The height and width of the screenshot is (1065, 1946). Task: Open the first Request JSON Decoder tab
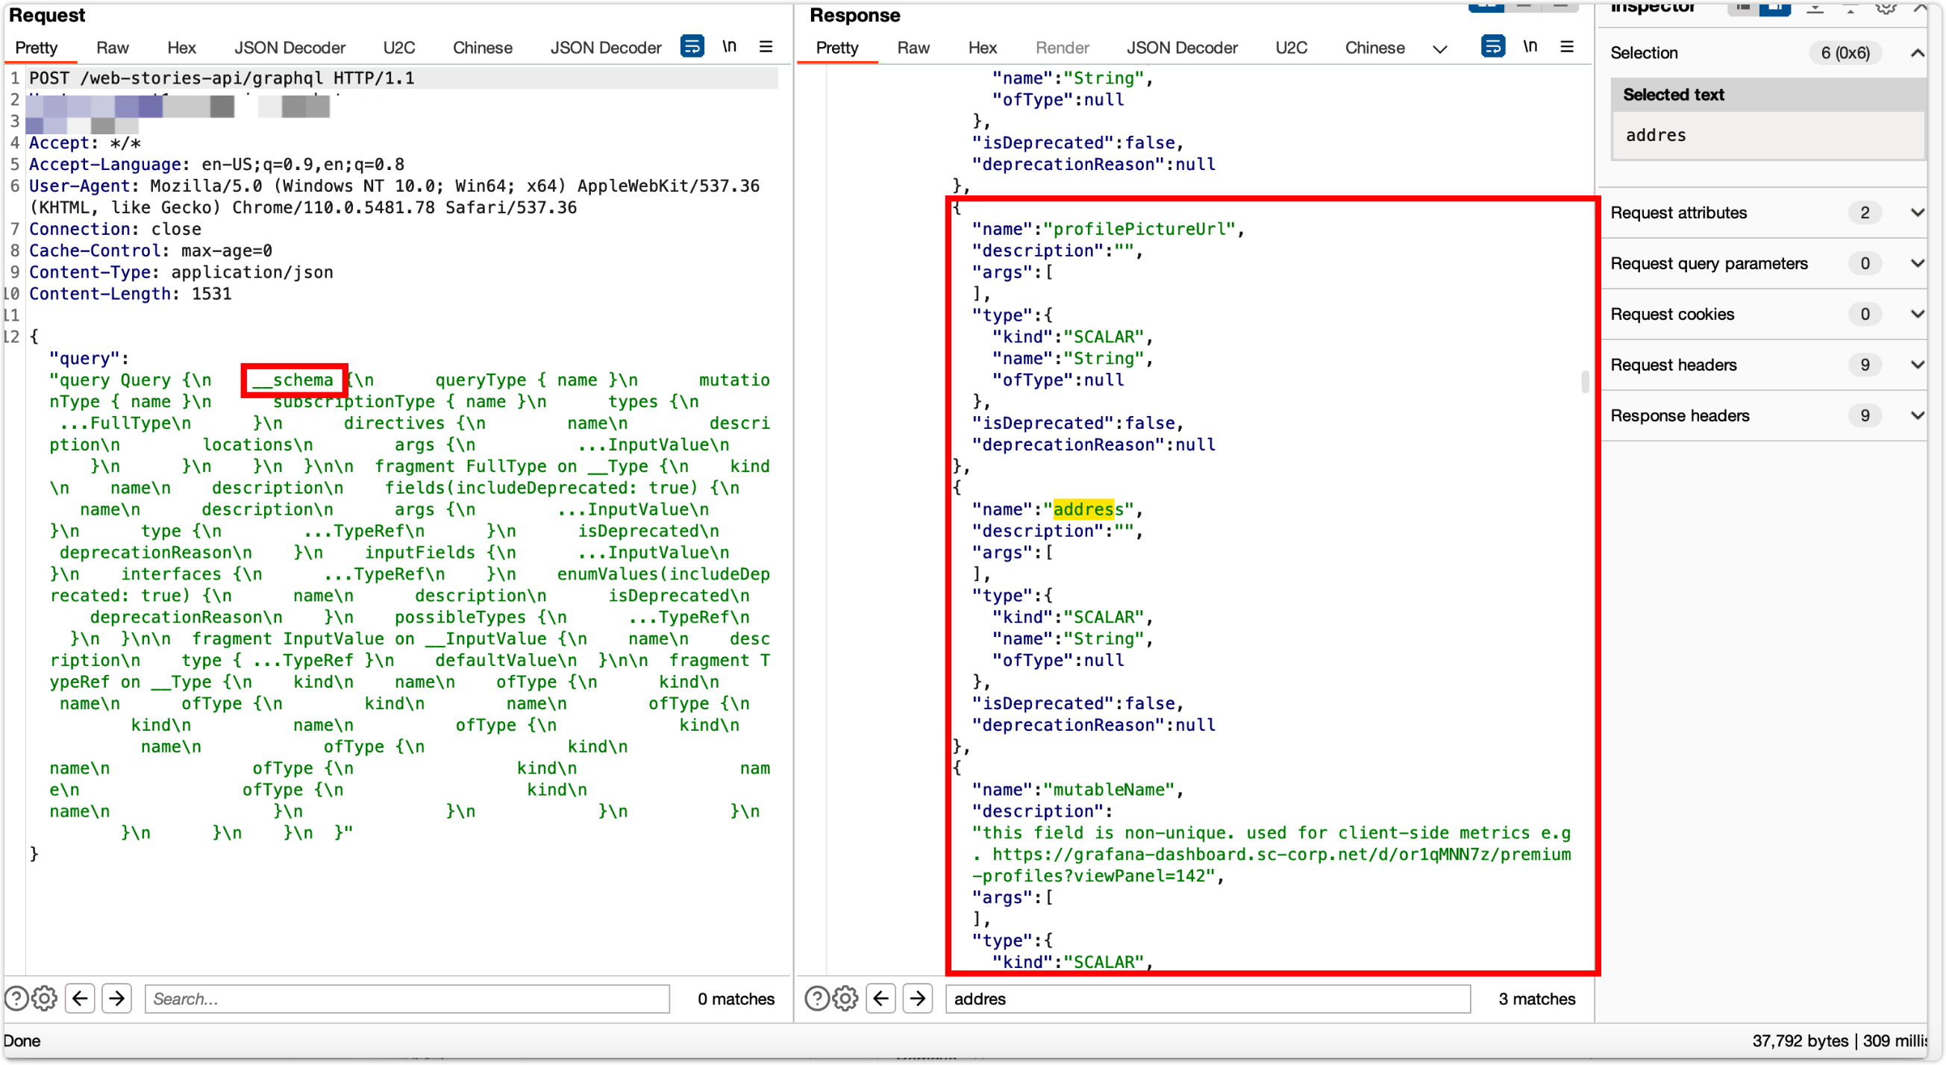pos(290,48)
